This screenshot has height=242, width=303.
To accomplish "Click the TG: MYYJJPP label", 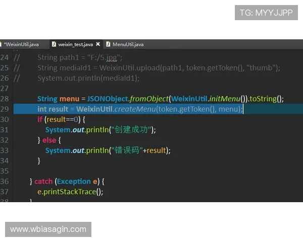I will pyautogui.click(x=266, y=13).
